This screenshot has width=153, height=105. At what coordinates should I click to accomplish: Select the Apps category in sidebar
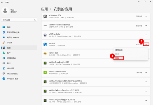[19, 48]
